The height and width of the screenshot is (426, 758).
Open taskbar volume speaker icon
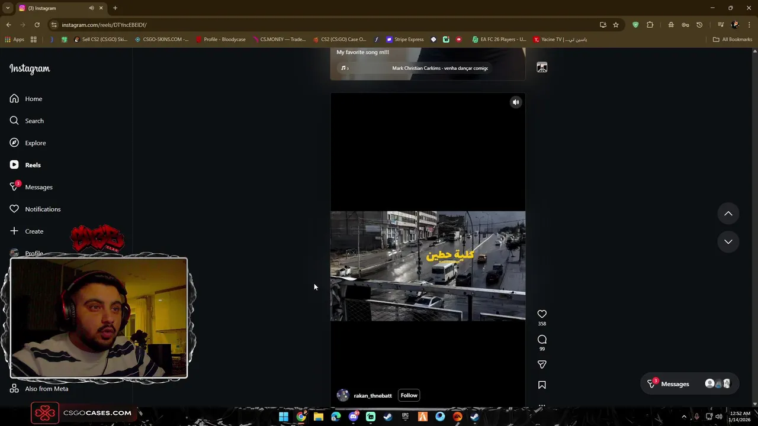(719, 417)
